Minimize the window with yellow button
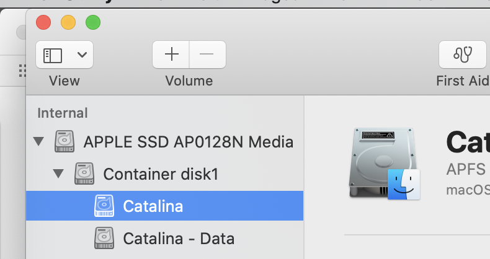The height and width of the screenshot is (259, 490). point(68,23)
